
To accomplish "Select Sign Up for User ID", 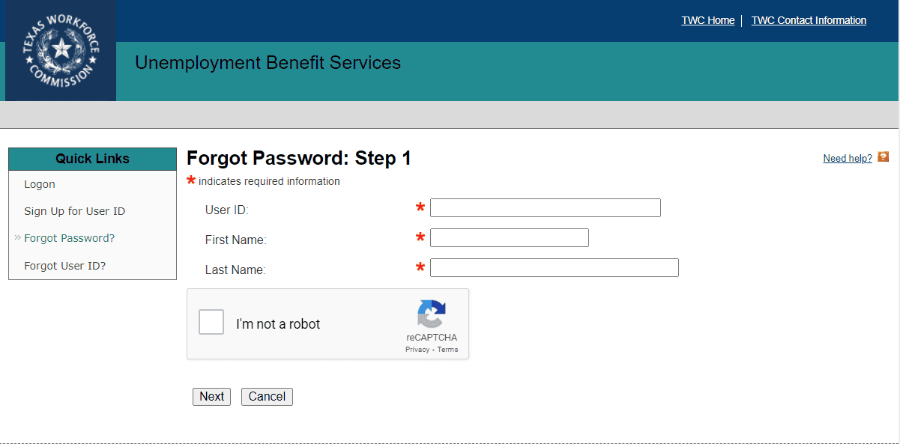I will (x=74, y=211).
